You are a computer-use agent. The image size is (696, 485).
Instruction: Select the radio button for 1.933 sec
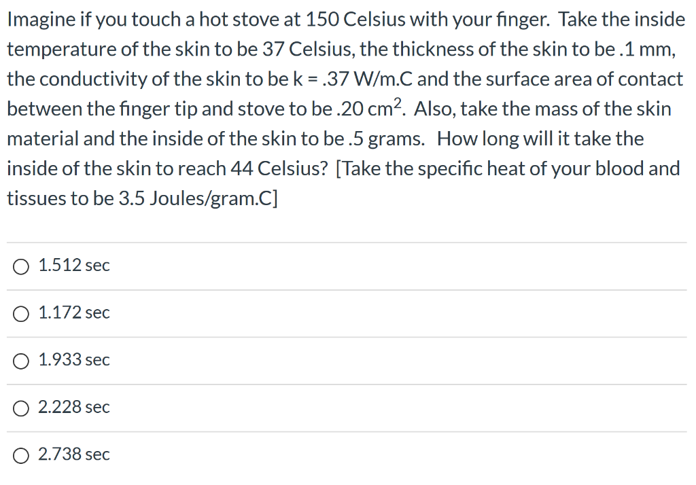pyautogui.click(x=20, y=361)
